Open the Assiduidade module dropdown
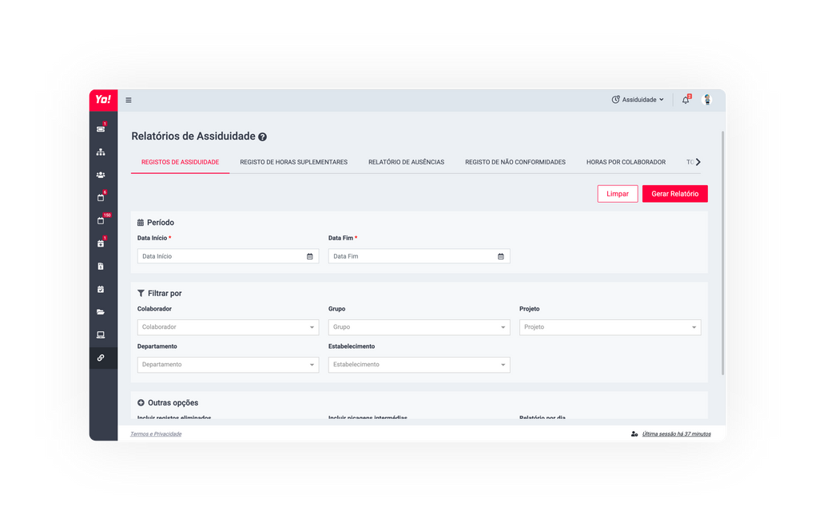The image size is (815, 530). (638, 100)
